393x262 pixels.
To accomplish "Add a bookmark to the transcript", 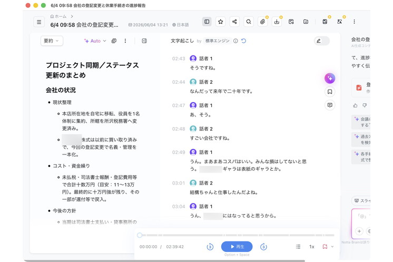I will point(330,92).
